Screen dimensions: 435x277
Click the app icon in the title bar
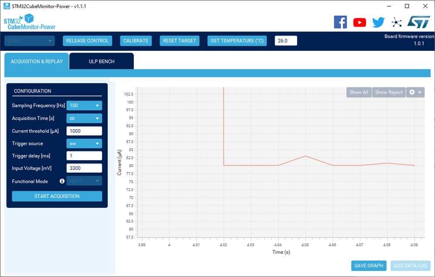(7, 6)
